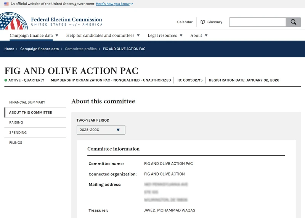Expand arrow beside Legal resources

click(x=181, y=36)
